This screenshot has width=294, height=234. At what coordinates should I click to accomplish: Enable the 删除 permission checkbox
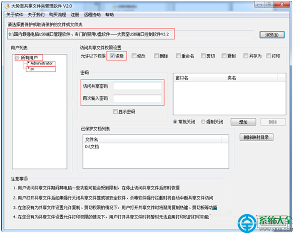point(156,56)
